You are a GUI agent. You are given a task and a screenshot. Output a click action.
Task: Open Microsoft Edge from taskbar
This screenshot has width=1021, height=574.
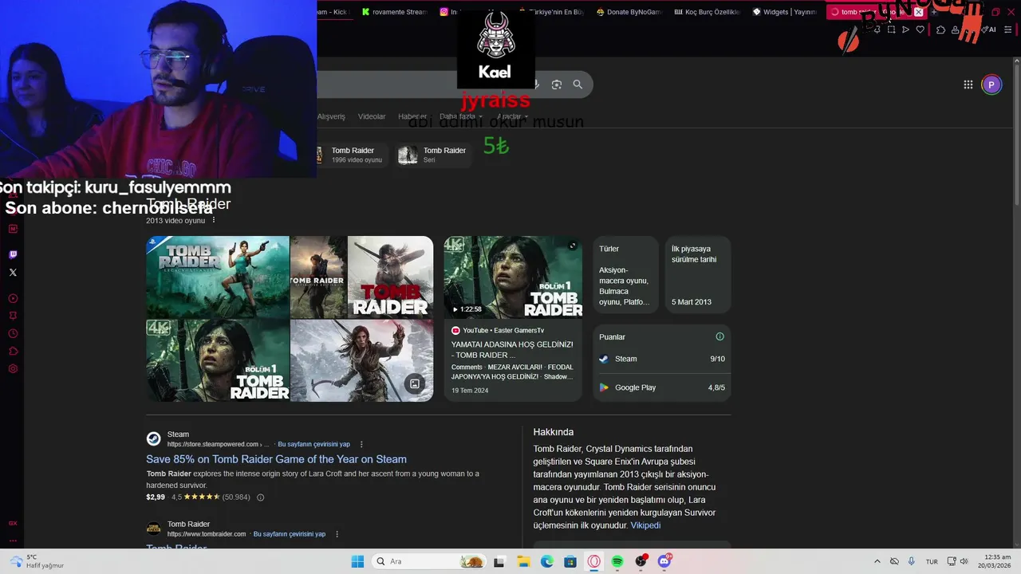point(547,561)
